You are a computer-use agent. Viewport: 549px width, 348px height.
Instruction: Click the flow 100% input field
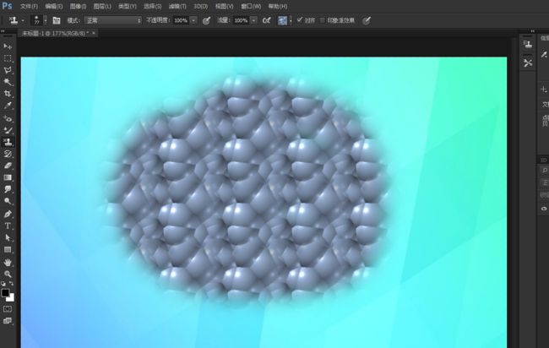[x=241, y=20]
